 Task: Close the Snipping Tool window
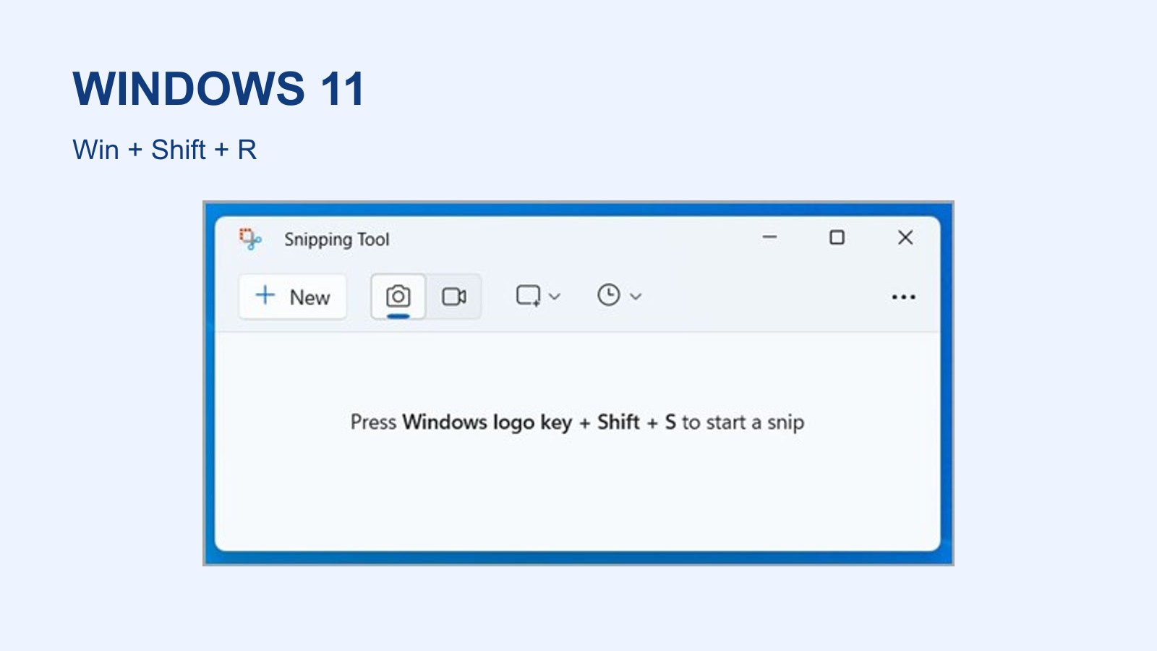(x=905, y=237)
